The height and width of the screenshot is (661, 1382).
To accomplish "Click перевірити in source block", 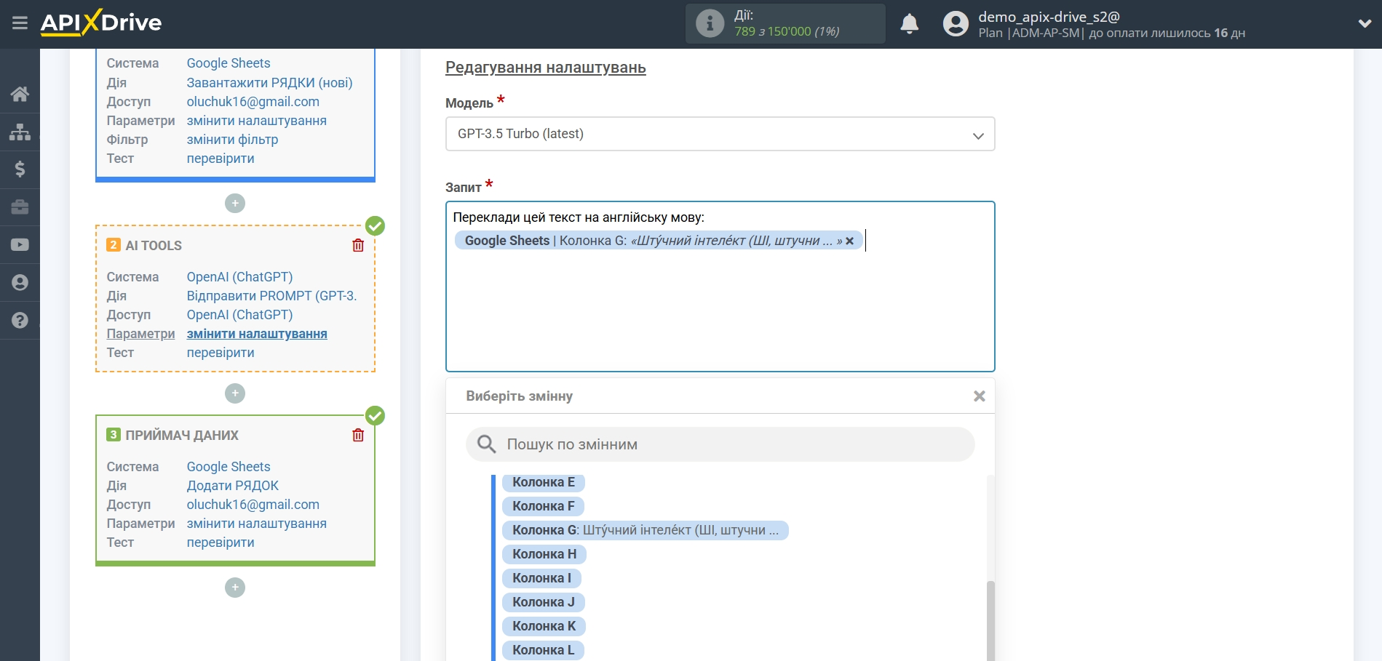I will pos(221,159).
